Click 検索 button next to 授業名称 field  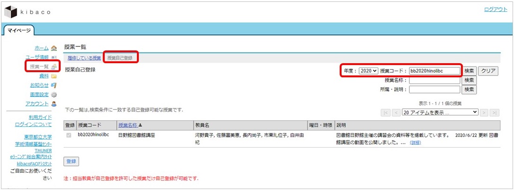[469, 80]
